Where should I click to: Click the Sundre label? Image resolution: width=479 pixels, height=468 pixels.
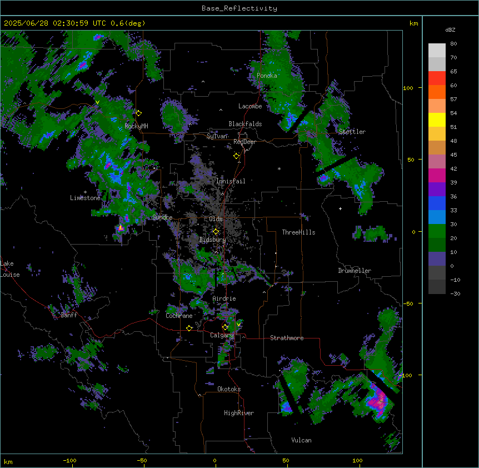click(162, 217)
